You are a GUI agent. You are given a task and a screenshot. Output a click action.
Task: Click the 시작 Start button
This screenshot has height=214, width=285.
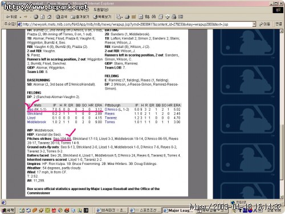tap(8, 211)
